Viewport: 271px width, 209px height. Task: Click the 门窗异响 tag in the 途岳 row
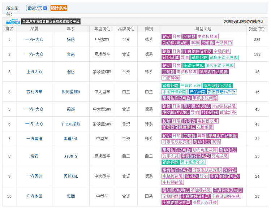(x=171, y=78)
